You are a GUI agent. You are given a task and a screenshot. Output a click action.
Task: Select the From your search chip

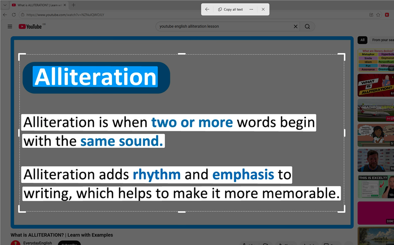click(x=382, y=40)
